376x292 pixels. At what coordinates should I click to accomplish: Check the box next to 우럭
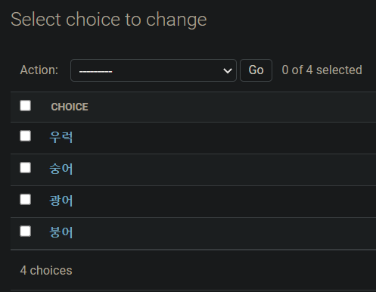pos(25,136)
